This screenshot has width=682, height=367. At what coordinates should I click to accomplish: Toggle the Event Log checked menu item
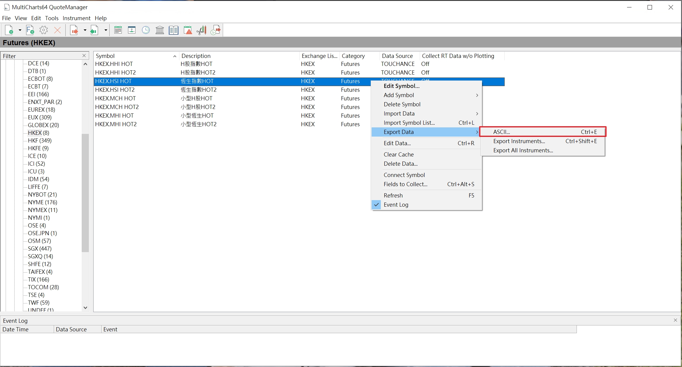pos(396,205)
